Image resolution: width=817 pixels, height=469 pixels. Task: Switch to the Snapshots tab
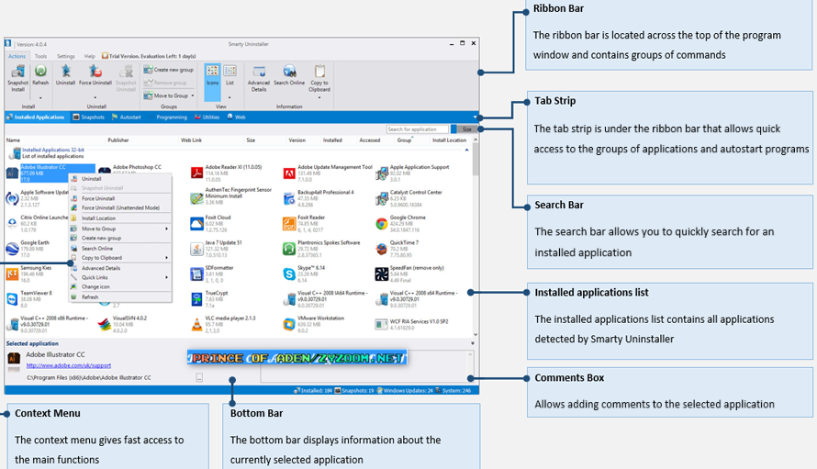[88, 117]
